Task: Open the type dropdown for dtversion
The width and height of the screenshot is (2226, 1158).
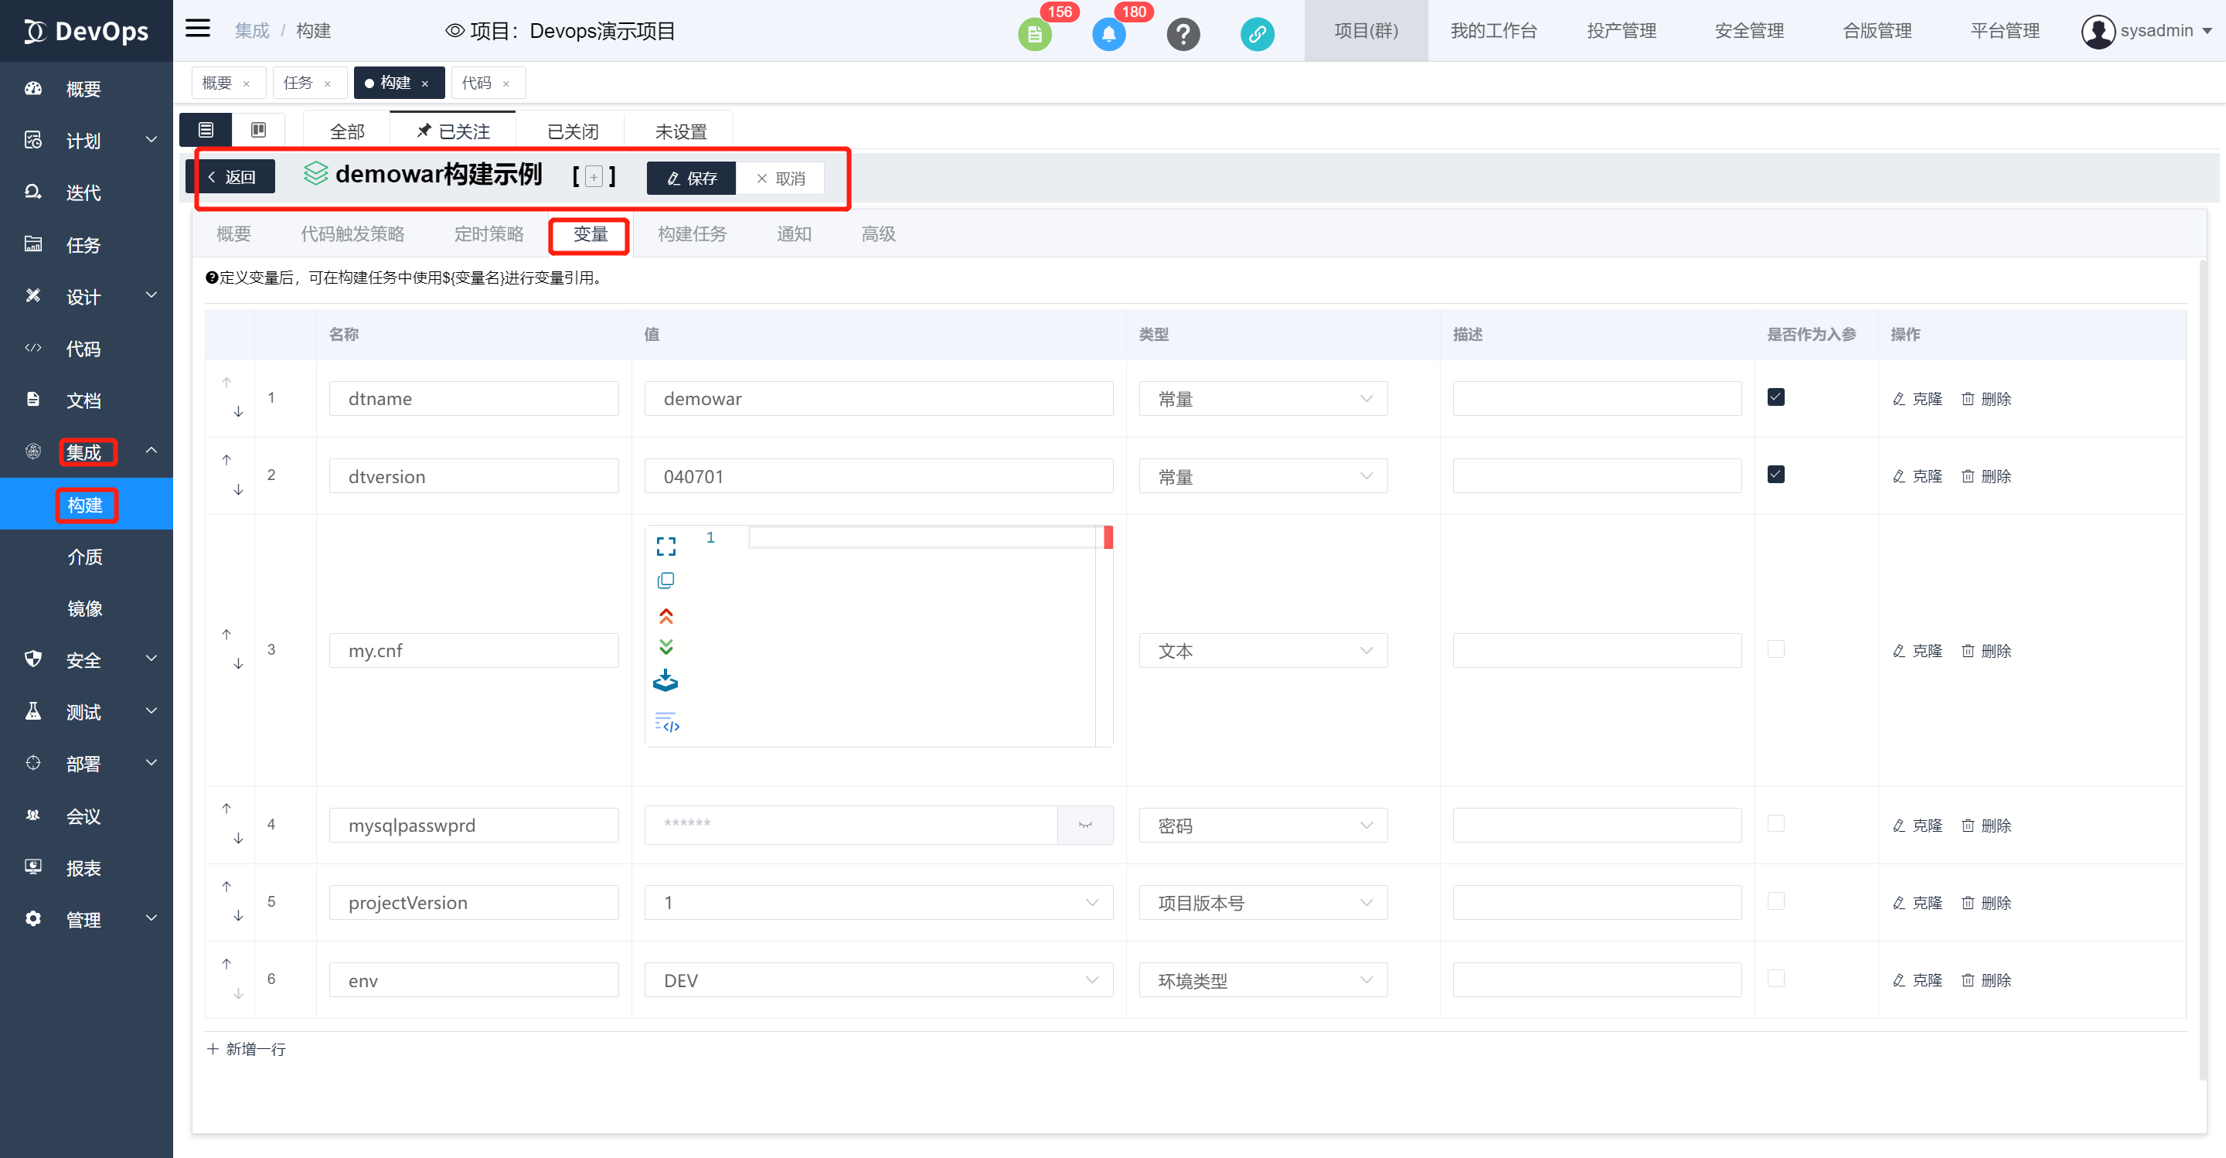Action: (1262, 476)
